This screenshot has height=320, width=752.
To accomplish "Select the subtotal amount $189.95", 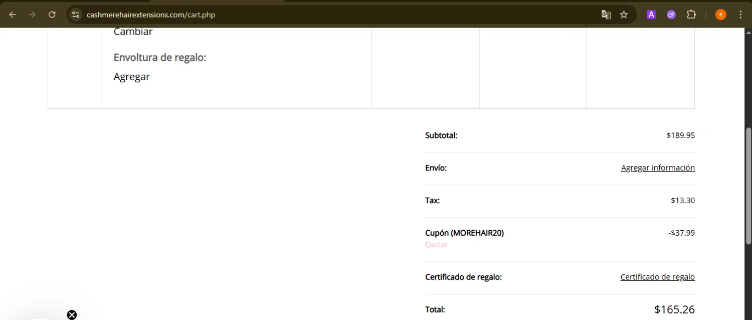I will click(680, 135).
